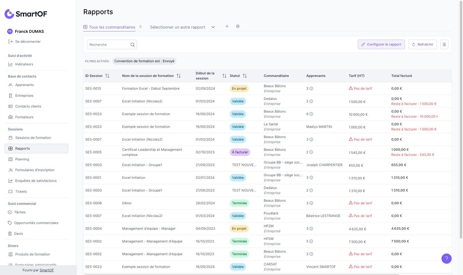463x275 pixels.
Task: Click the FD user avatar
Action: 10,31
